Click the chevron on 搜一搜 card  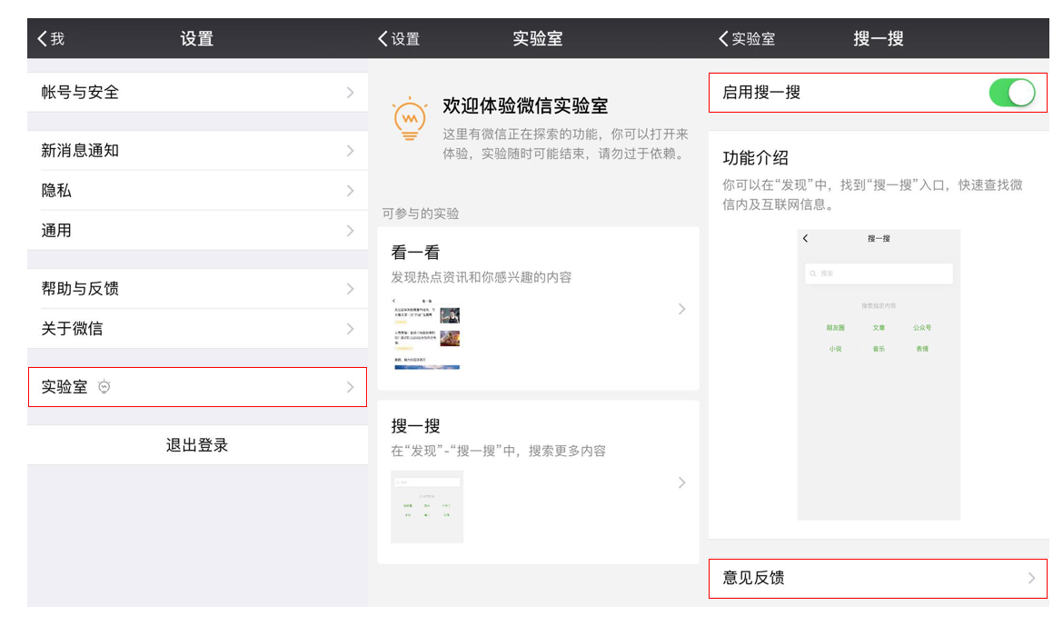[x=682, y=482]
